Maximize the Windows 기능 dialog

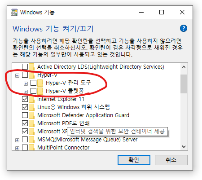click(162, 12)
